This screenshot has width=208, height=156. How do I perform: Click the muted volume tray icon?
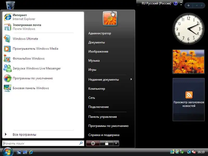[194, 152]
